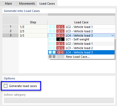Click the step cell 3/3

pyautogui.click(x=33, y=36)
